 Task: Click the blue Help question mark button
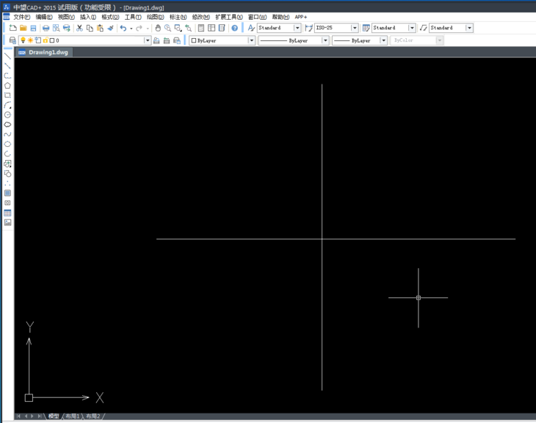234,28
